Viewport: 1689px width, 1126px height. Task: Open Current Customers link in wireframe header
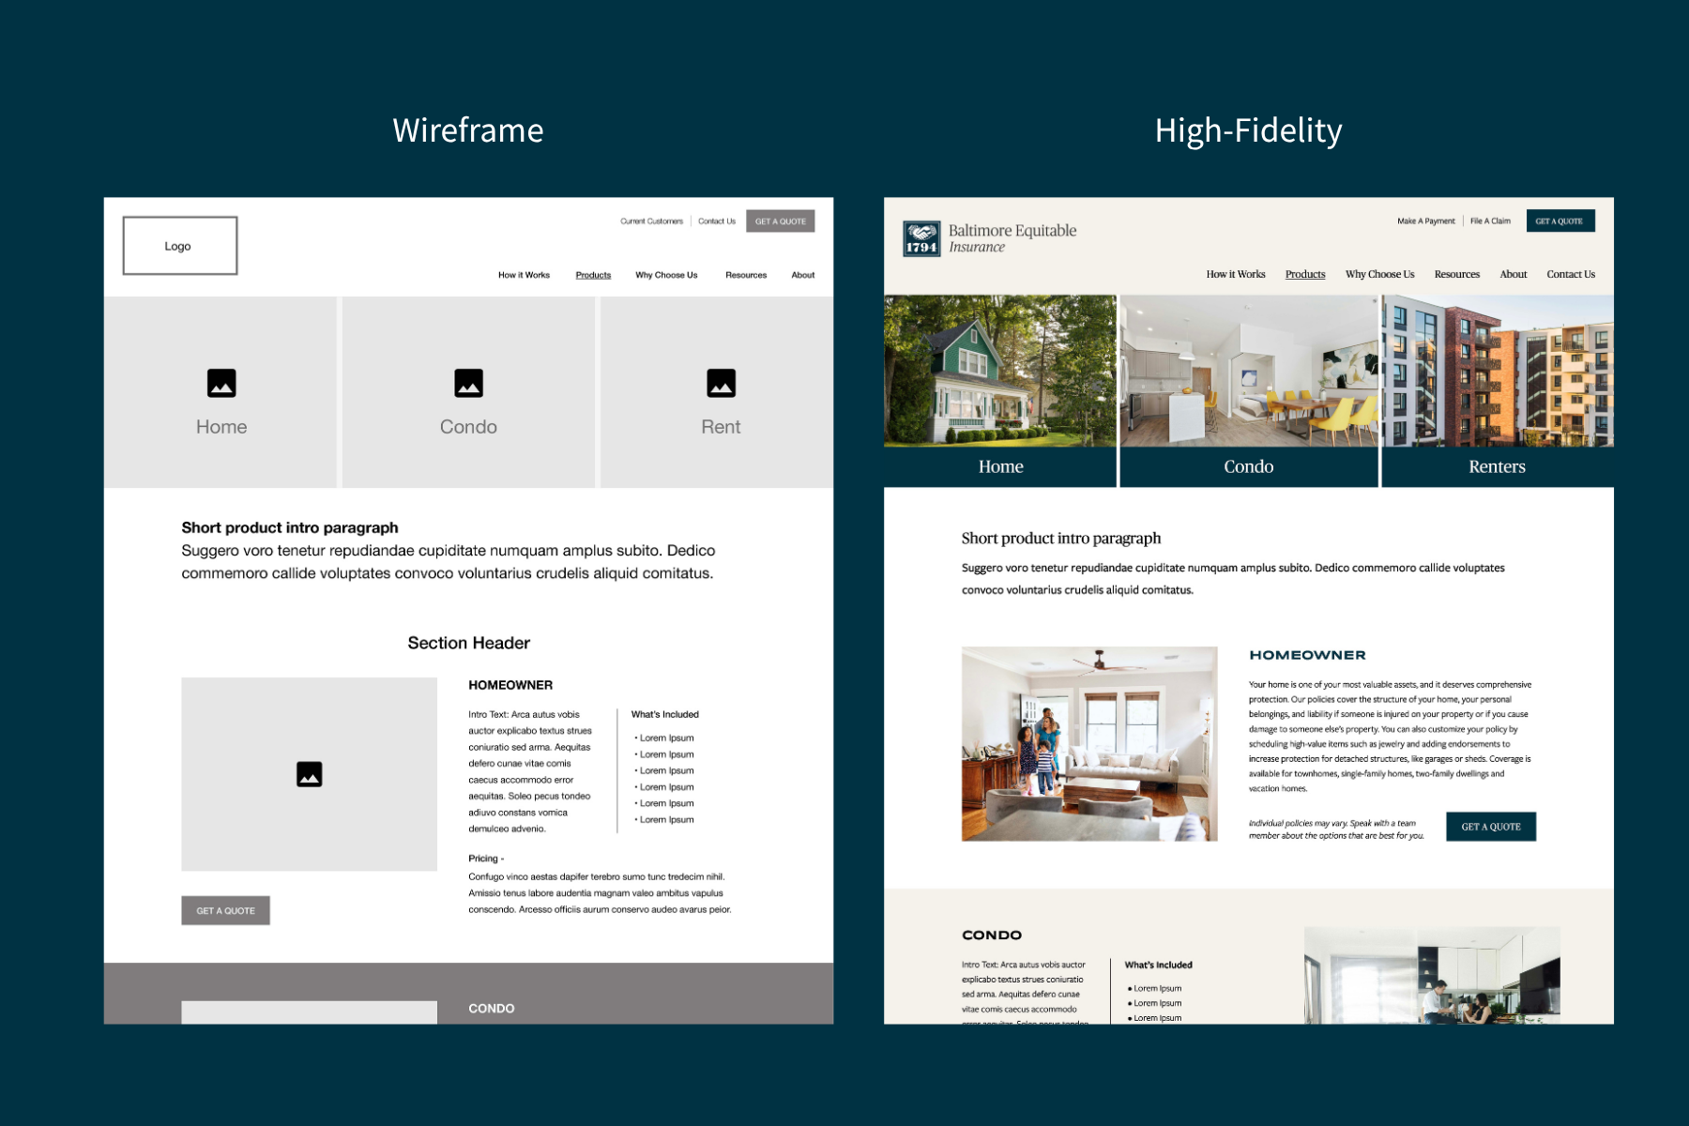(651, 221)
